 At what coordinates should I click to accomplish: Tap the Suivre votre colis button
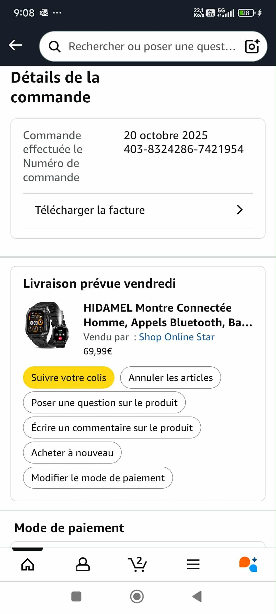[x=69, y=378]
